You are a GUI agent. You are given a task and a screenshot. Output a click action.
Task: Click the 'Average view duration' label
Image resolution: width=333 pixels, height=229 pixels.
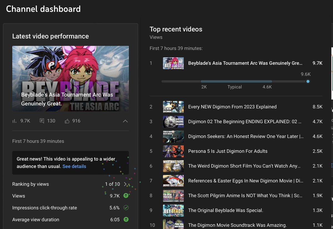click(x=36, y=220)
